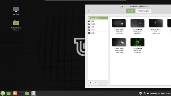Select the Bilder folder with camera icon
This screenshot has width=171, height=96.
(98, 33)
